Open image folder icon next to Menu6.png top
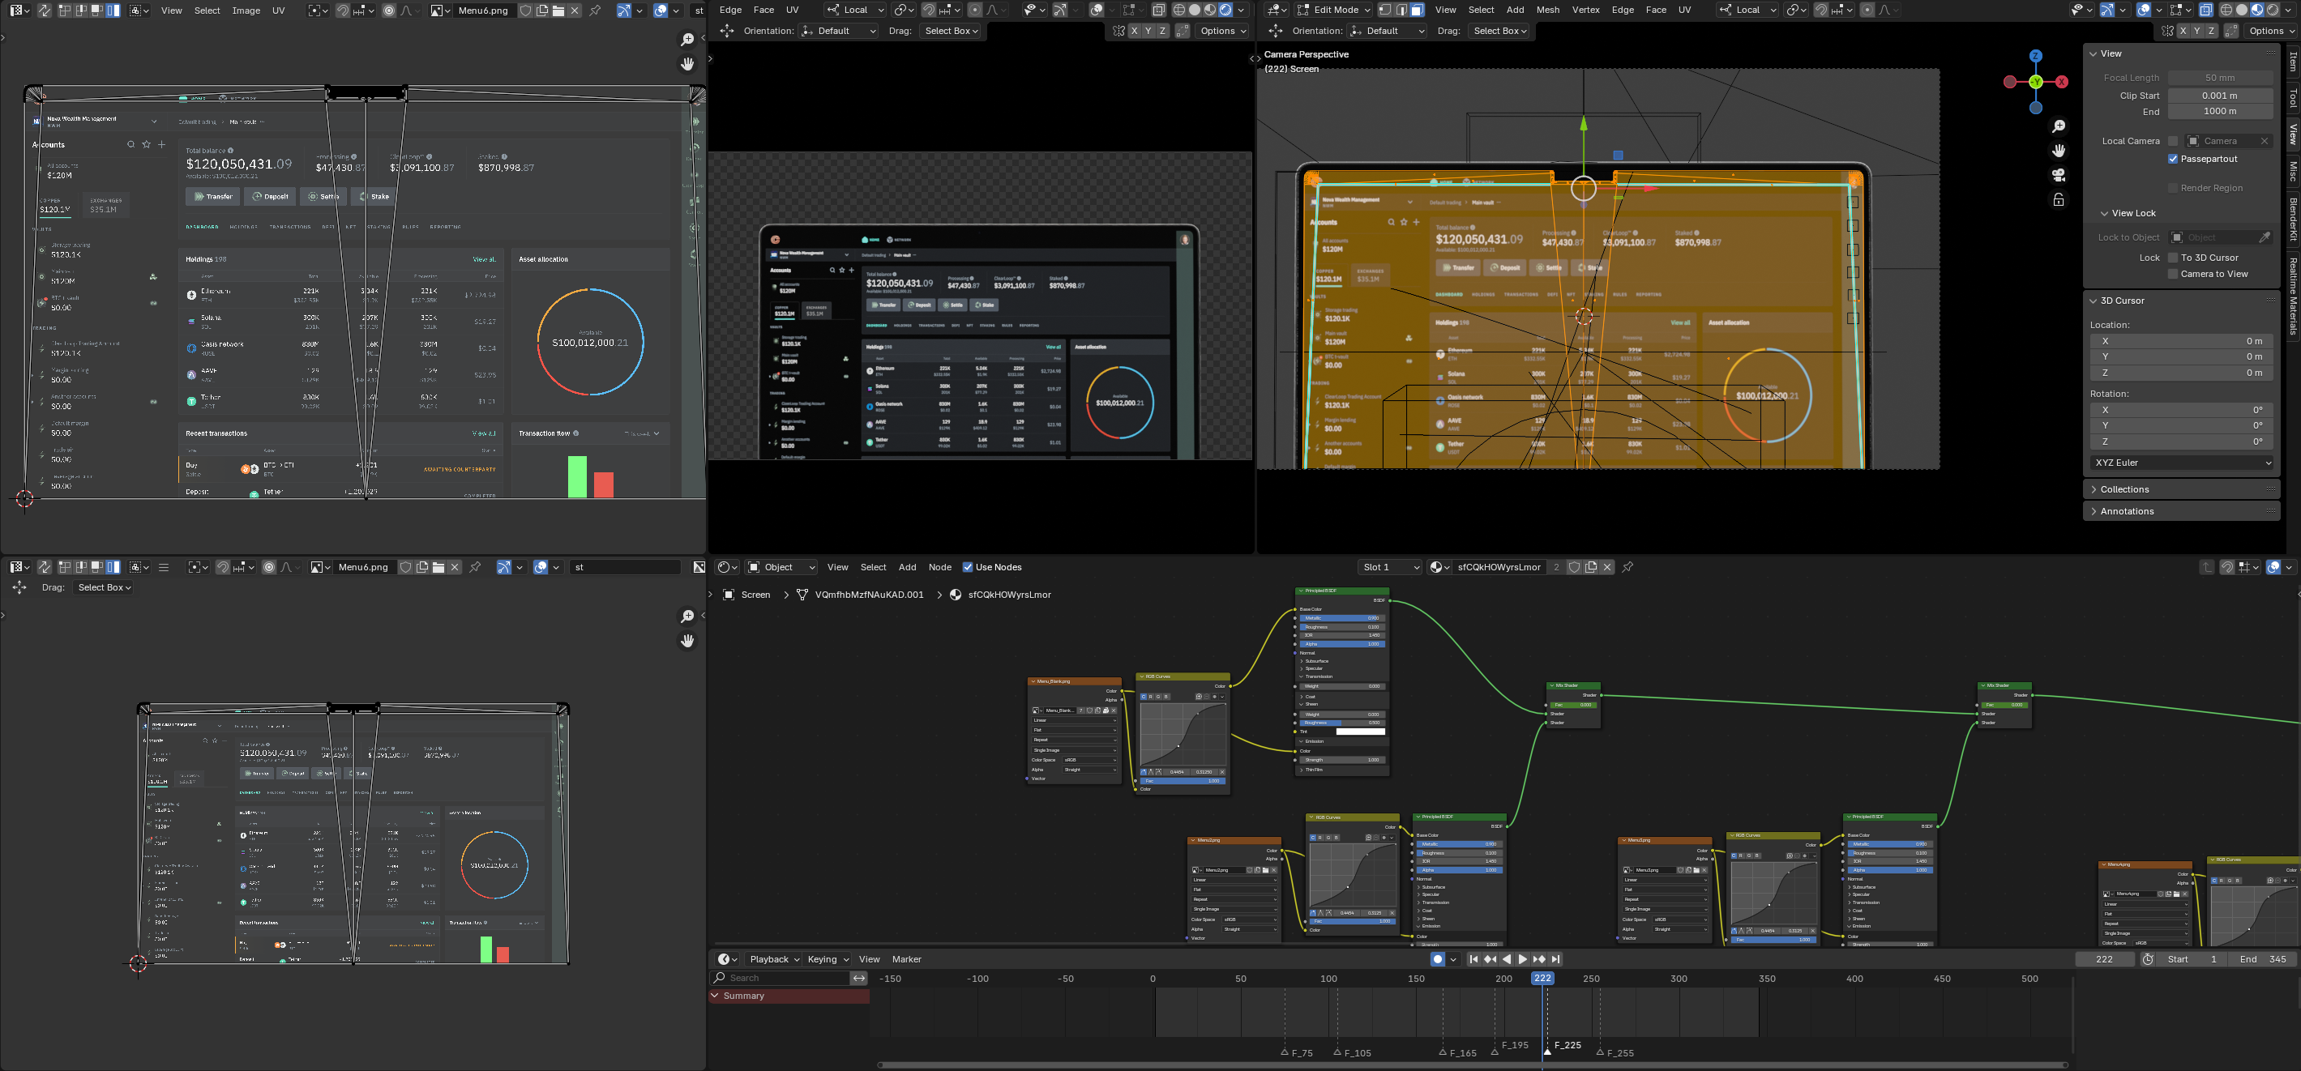This screenshot has height=1071, width=2301. tap(558, 10)
